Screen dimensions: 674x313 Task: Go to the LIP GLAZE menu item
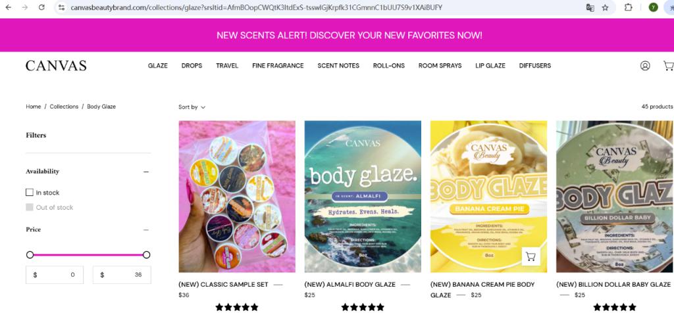point(490,66)
